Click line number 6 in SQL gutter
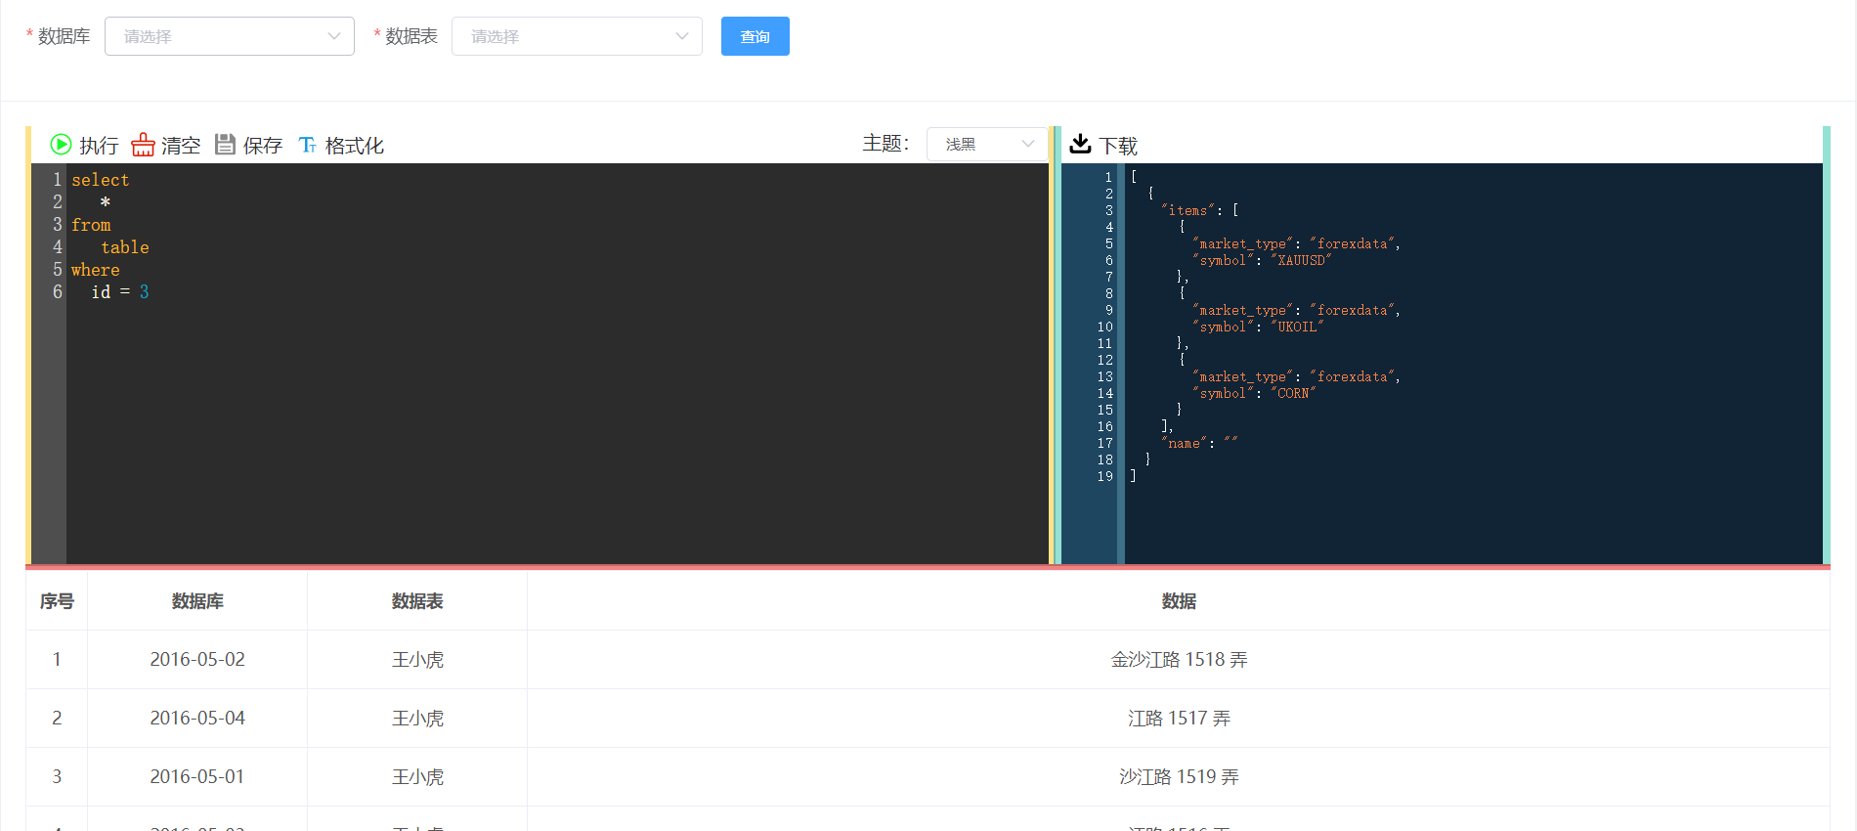1857x831 pixels. click(58, 292)
